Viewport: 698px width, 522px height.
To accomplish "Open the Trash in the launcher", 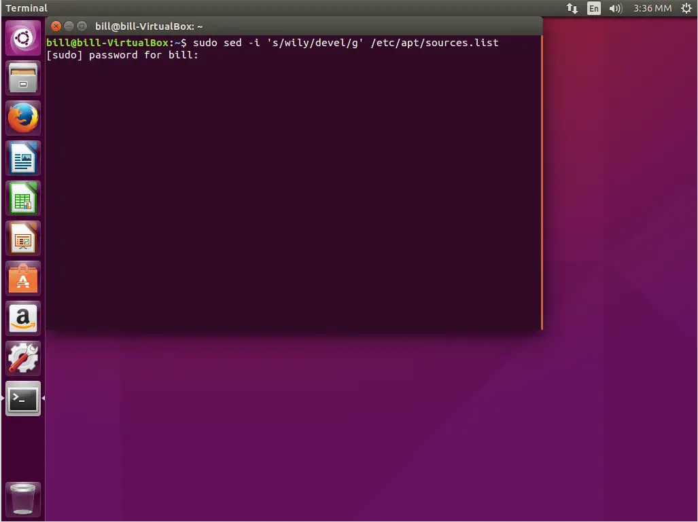I will (x=23, y=500).
